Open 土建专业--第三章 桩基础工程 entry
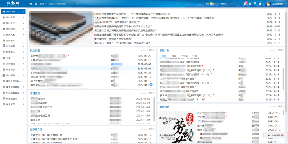The width and height of the screenshot is (288, 144). (x=46, y=135)
